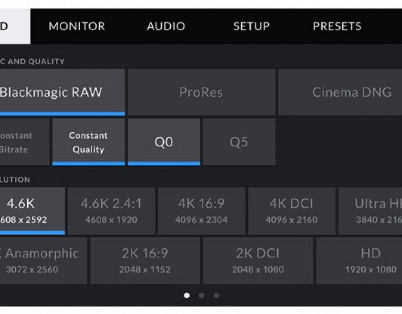Choose ProRes codec option

click(x=201, y=92)
